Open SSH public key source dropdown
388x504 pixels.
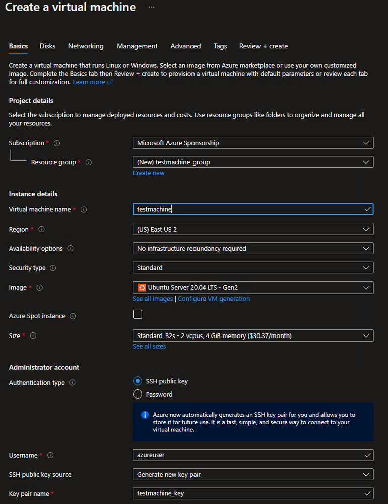(253, 474)
